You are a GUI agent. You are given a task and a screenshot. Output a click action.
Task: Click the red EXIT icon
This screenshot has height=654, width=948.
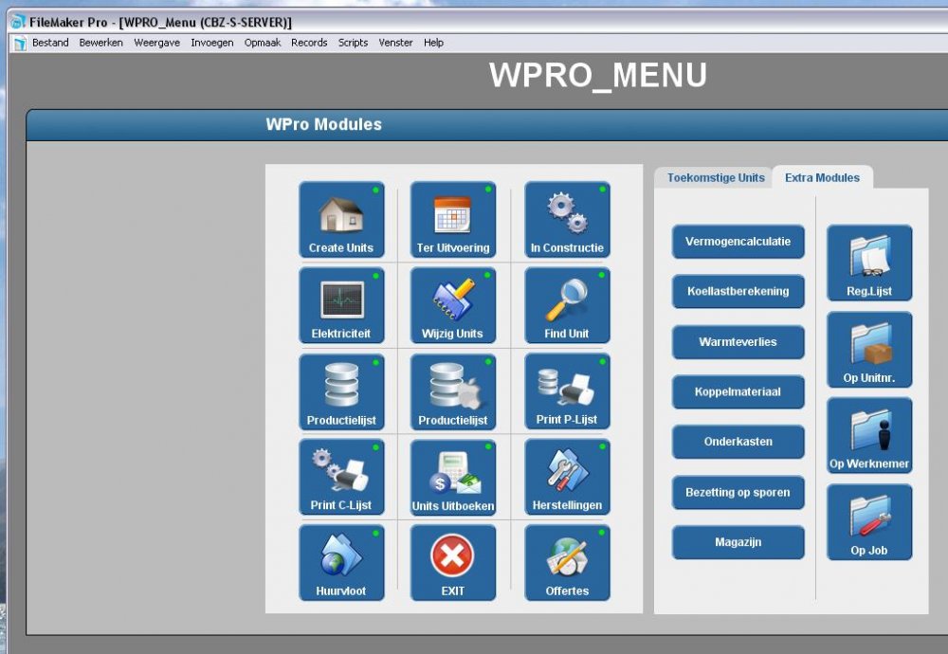point(452,555)
